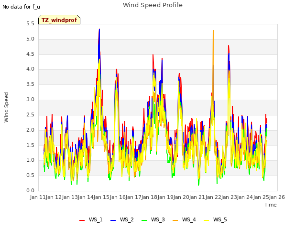Click the Jan 19 x-axis label
306x229 pixels.
coord(165,197)
